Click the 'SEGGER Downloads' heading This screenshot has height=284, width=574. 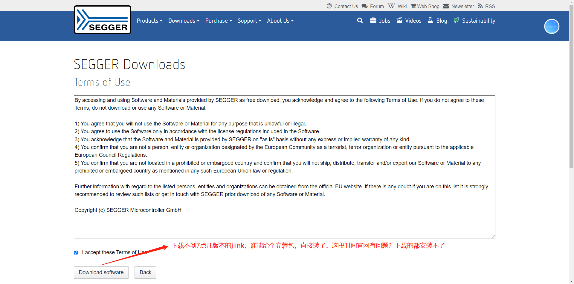pyautogui.click(x=129, y=64)
